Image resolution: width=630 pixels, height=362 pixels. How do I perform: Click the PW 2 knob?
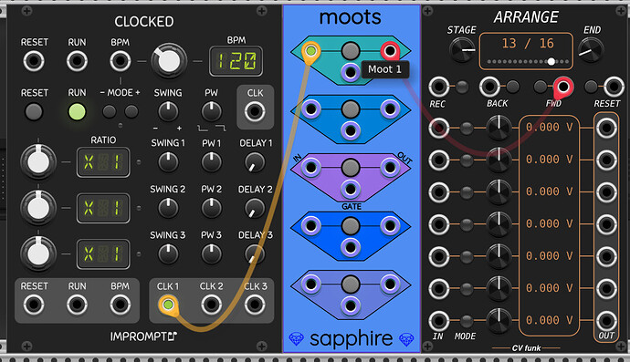click(211, 208)
